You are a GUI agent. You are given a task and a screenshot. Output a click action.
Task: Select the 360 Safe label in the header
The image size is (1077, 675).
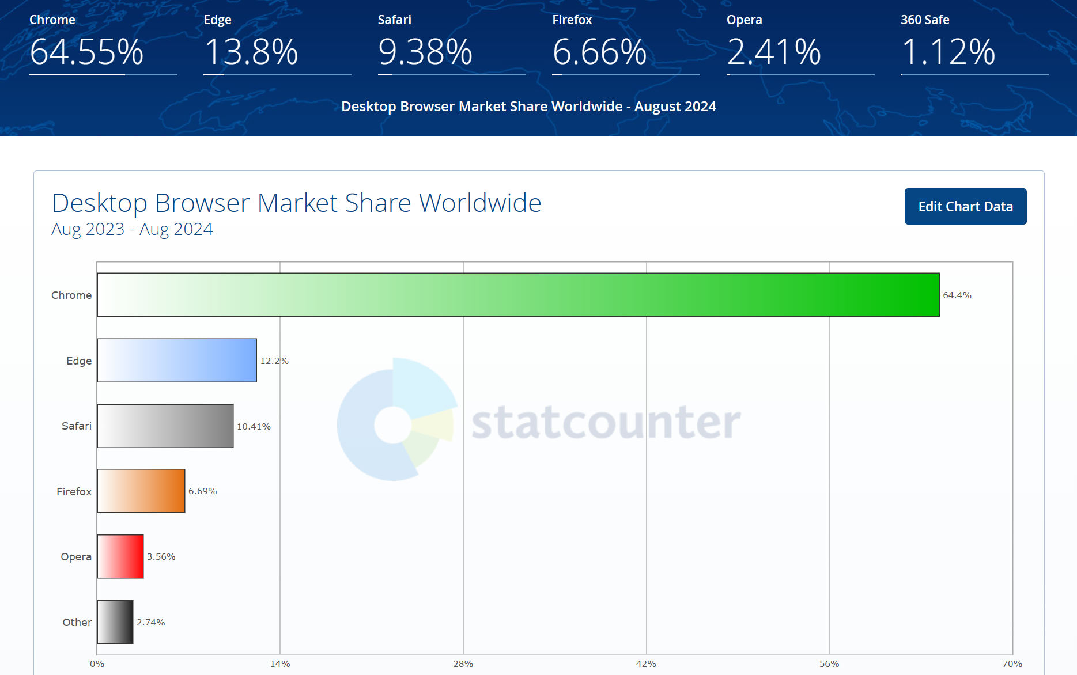(925, 20)
